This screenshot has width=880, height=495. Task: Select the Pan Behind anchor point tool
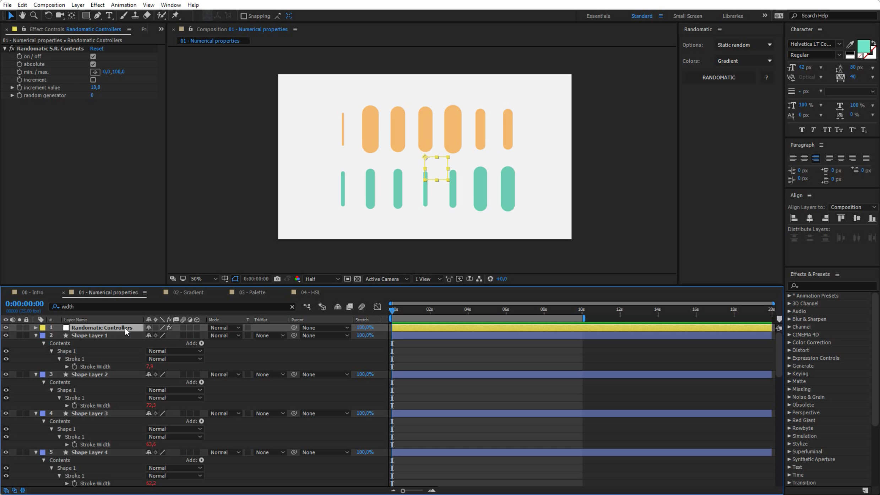pos(72,16)
